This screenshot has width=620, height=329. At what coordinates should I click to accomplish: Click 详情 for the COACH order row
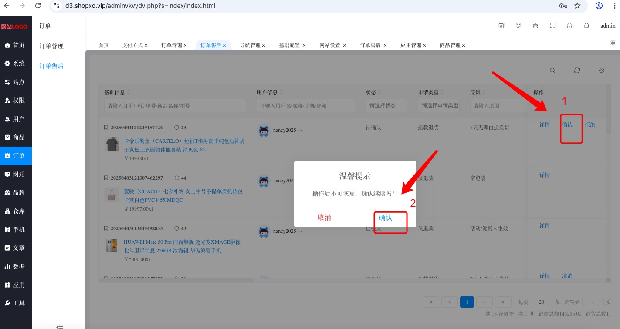pos(545,175)
